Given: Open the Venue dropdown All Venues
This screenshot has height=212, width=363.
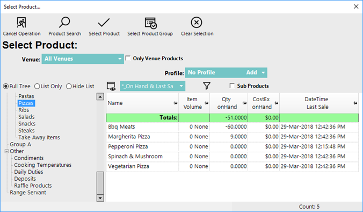Looking at the screenshot, I should 83,59.
